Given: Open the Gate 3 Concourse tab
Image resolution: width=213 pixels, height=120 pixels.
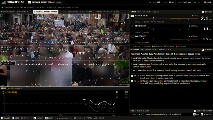Looking at the screenshot, I should click(69, 12).
